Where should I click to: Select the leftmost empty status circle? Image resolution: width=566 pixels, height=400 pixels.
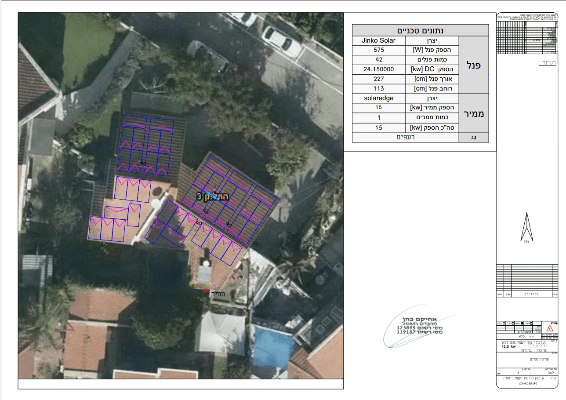[504, 323]
